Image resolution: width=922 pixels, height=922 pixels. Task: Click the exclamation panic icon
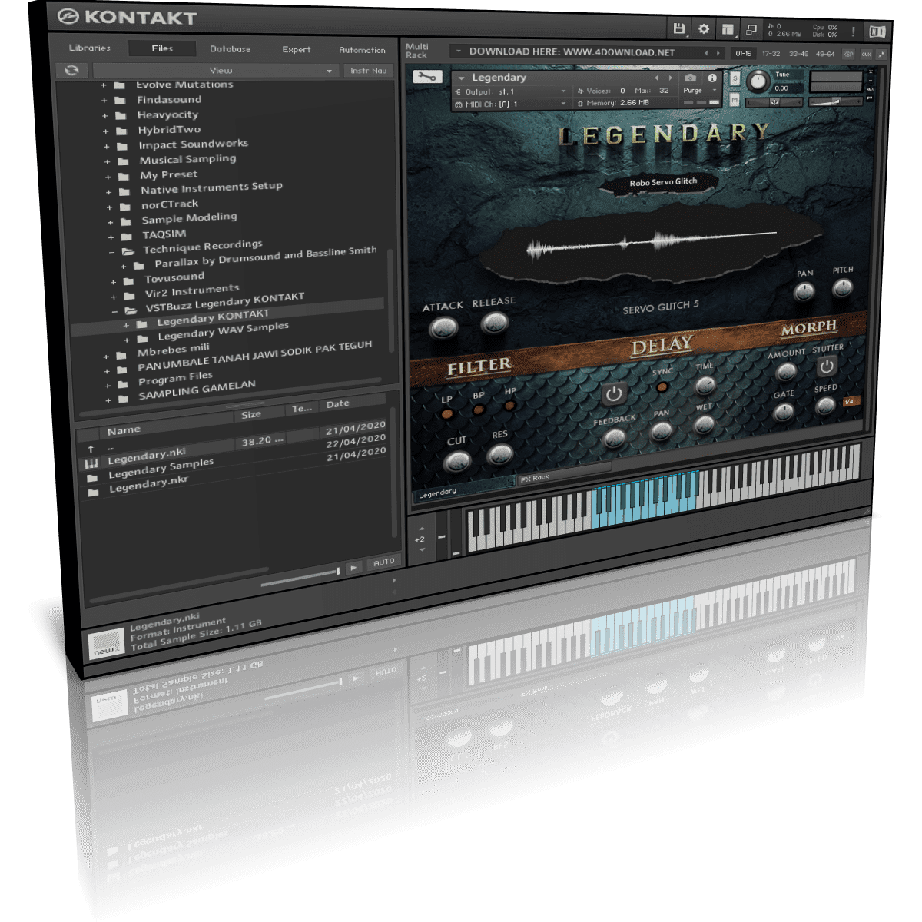tap(853, 32)
